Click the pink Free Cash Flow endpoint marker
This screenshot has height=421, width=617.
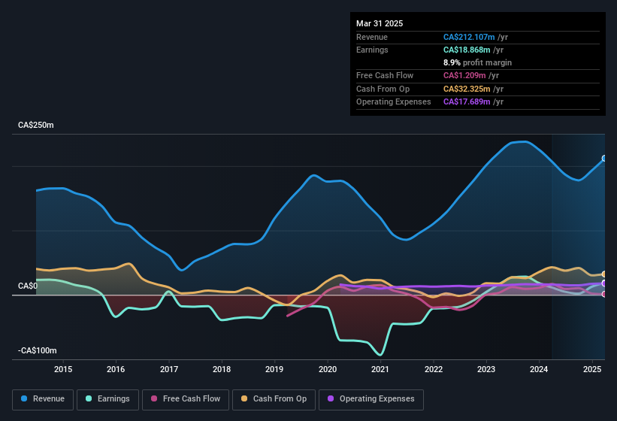click(604, 294)
